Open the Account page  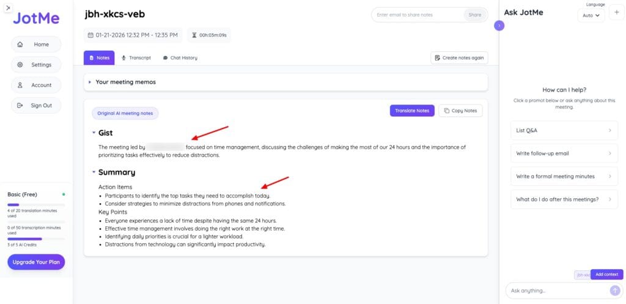coord(36,85)
